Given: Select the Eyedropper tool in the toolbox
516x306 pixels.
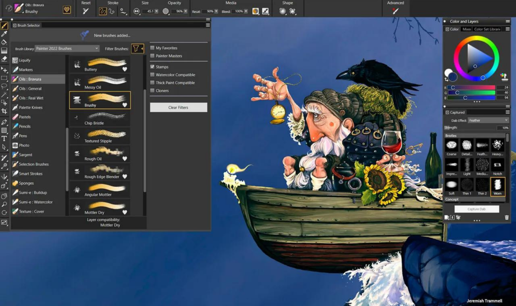Looking at the screenshot, I should point(4,34).
